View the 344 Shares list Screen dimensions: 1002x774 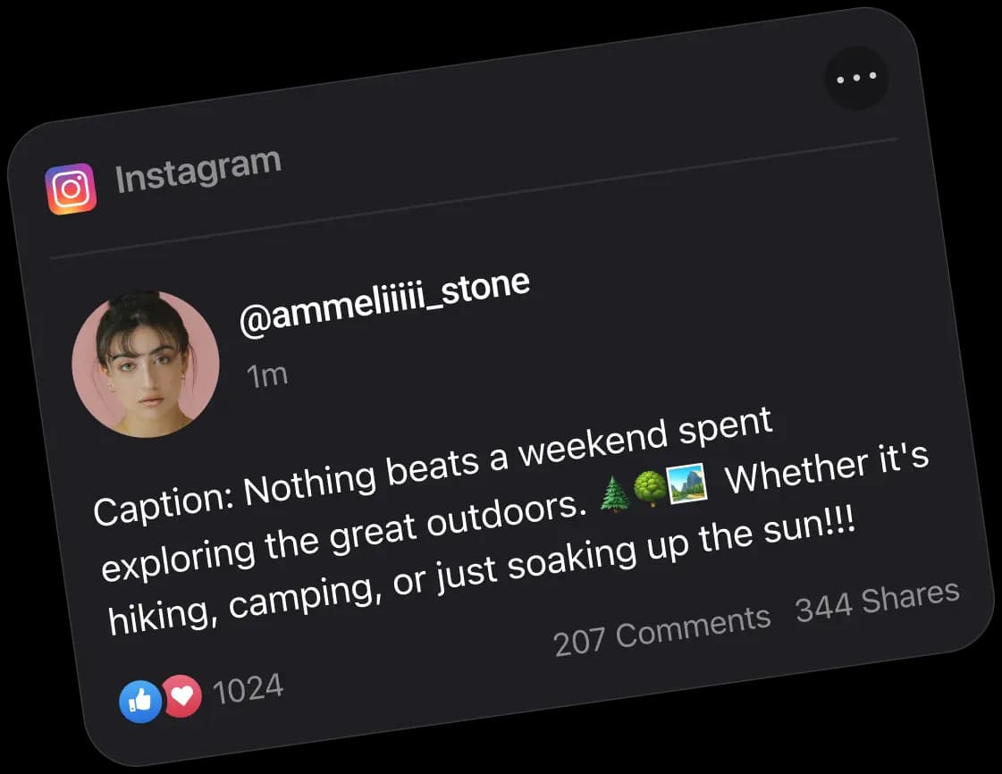tap(877, 601)
